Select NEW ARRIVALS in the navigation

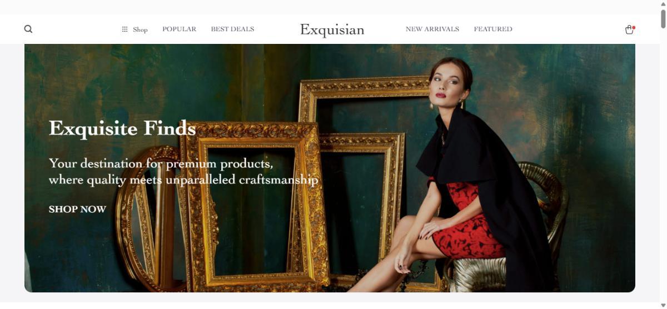coord(432,29)
